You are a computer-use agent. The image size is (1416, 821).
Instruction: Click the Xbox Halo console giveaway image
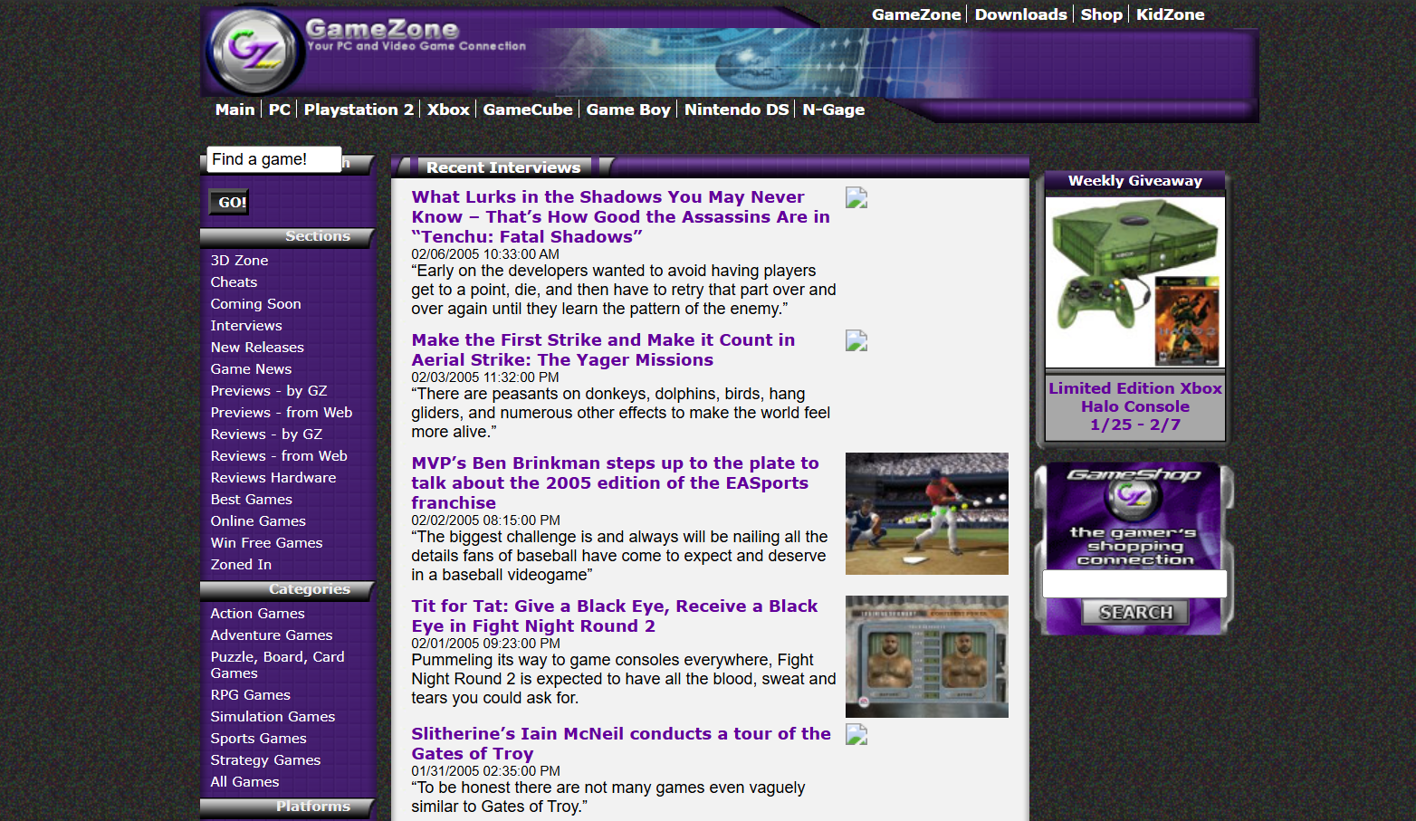click(1135, 282)
